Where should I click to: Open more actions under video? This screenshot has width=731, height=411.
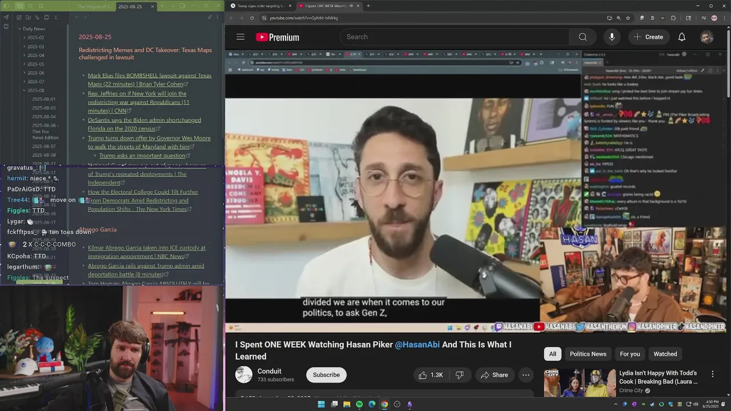[525, 375]
